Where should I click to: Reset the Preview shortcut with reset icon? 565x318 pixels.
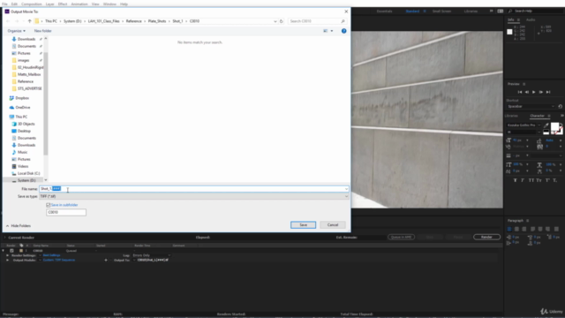tap(560, 106)
